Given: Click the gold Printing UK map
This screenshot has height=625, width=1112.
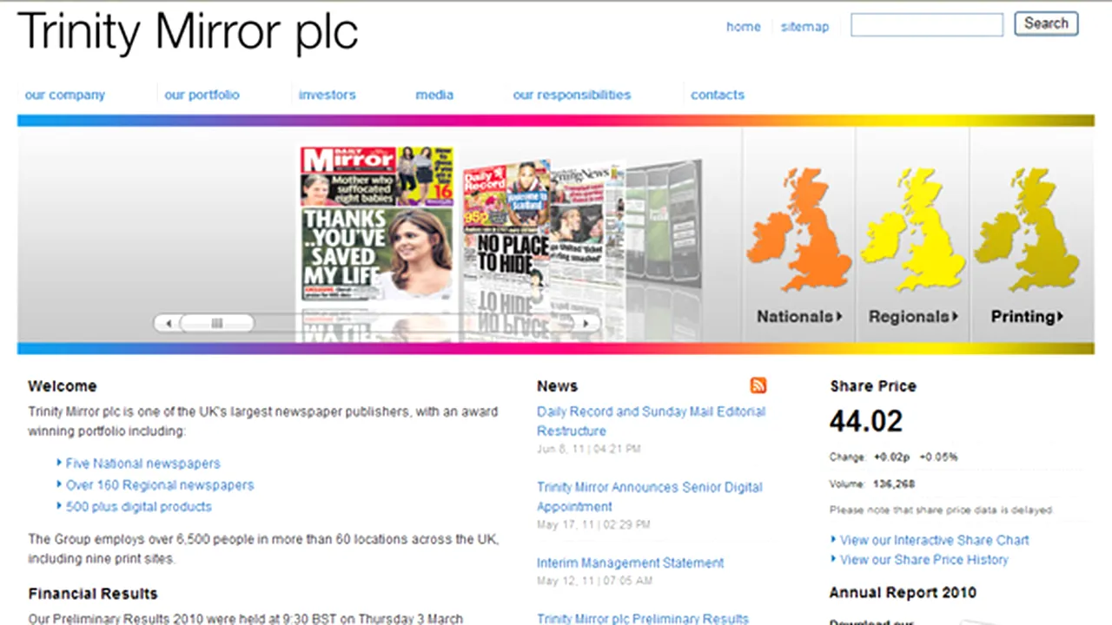Looking at the screenshot, I should (1026, 229).
